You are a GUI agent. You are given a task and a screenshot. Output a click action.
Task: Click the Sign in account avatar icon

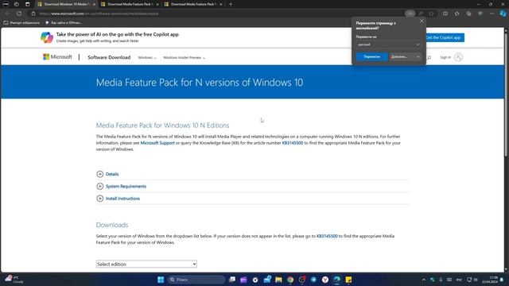(x=458, y=57)
